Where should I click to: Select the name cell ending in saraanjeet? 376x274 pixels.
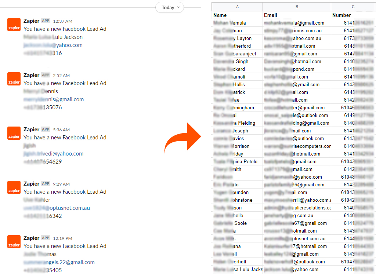click(x=238, y=54)
